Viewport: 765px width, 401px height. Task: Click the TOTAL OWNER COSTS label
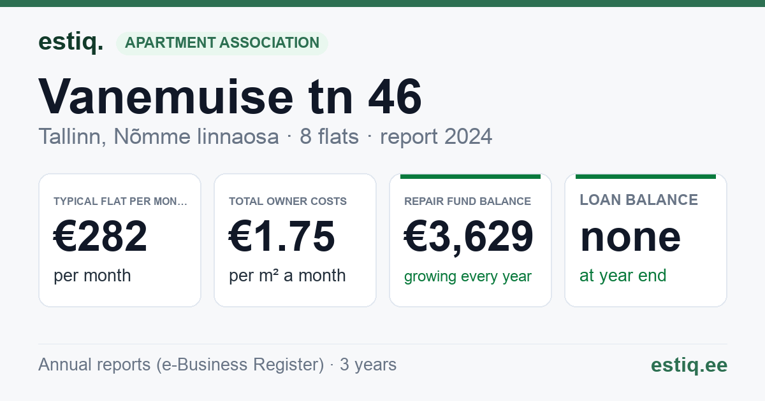click(x=288, y=201)
